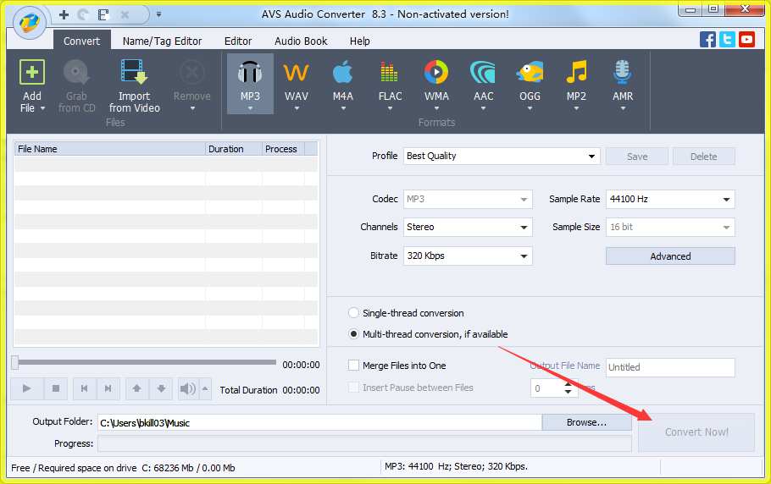
Task: Click Import from Video icon
Action: click(134, 72)
